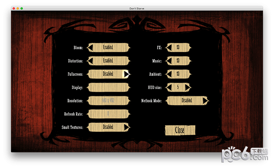This screenshot has width=274, height=168.
Task: Toggle the Fullscreen Disabled field
Action: point(109,74)
